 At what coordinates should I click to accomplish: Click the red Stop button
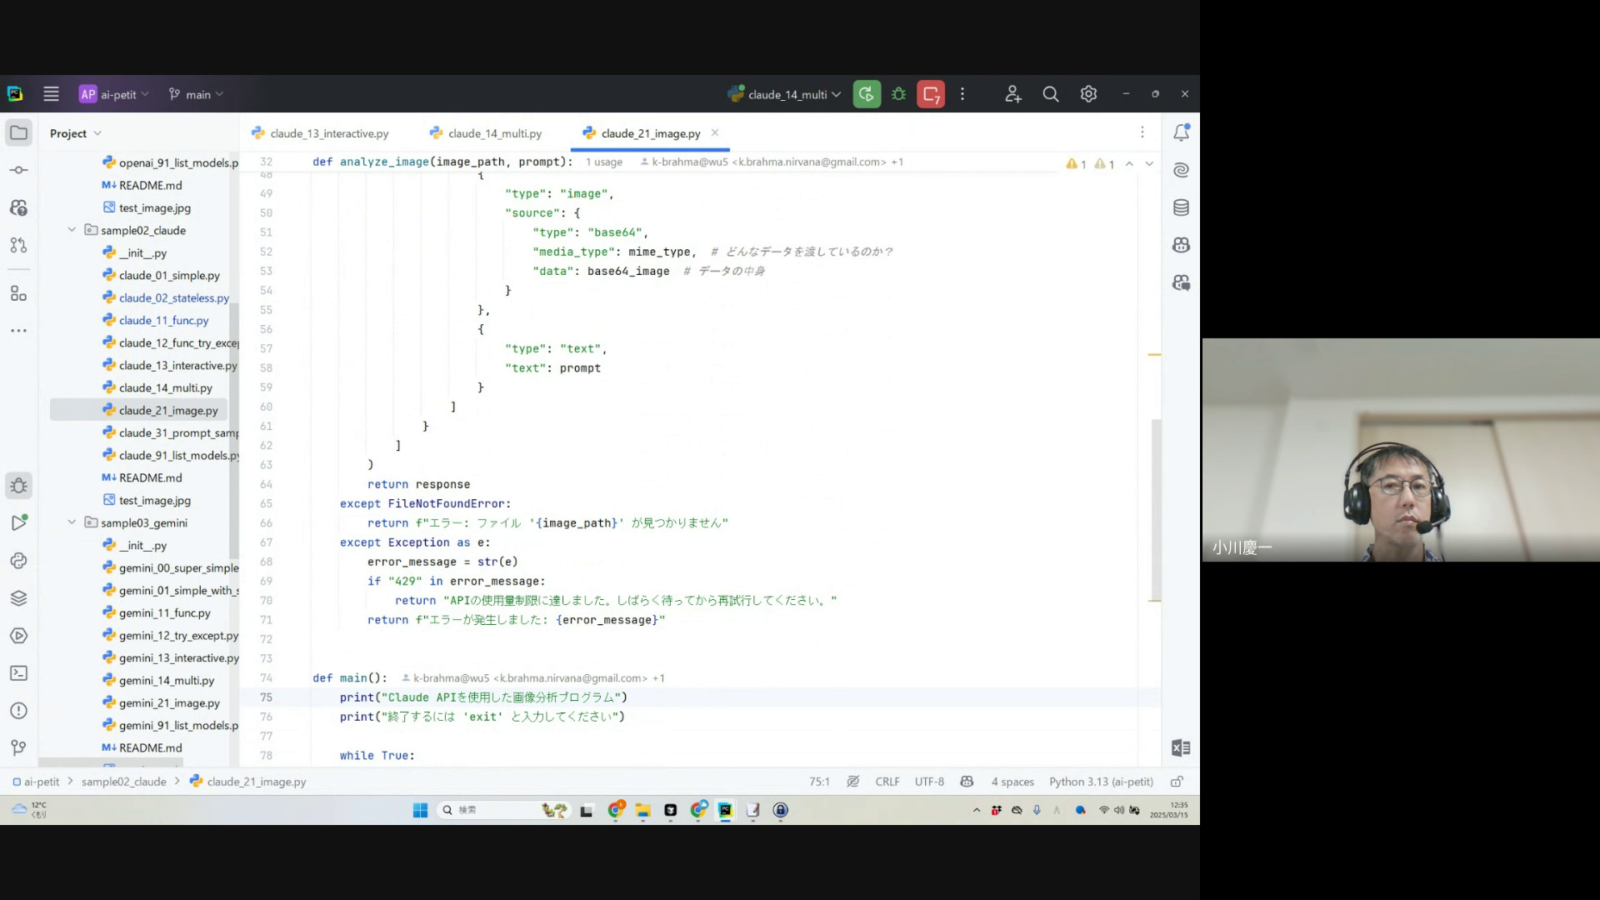tap(931, 94)
